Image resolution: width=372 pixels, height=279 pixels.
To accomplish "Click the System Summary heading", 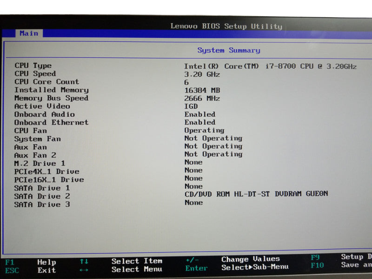I will (x=229, y=50).
